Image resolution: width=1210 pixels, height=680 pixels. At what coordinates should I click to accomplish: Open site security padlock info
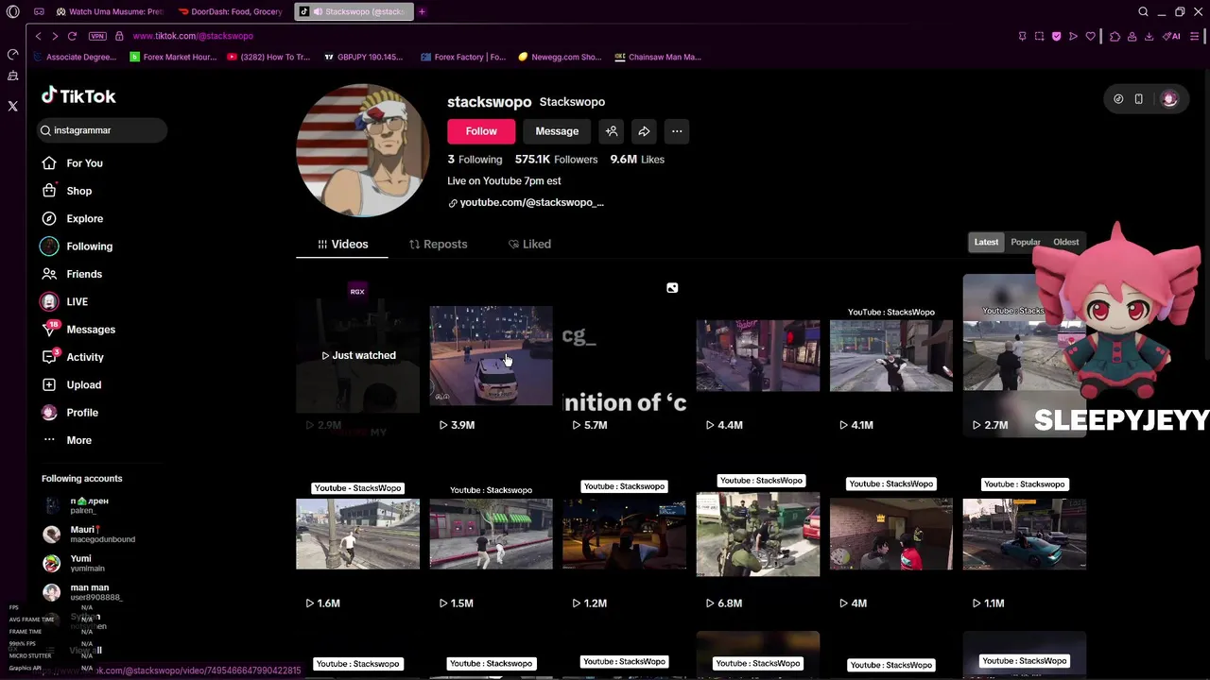point(119,36)
